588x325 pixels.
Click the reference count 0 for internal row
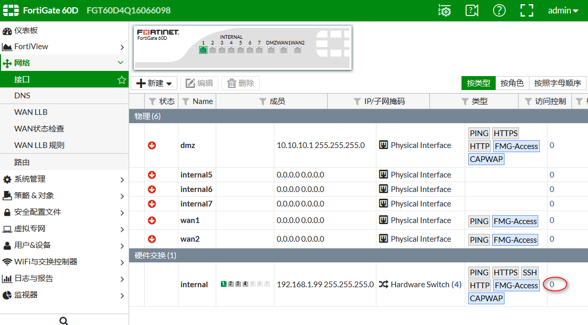(552, 284)
